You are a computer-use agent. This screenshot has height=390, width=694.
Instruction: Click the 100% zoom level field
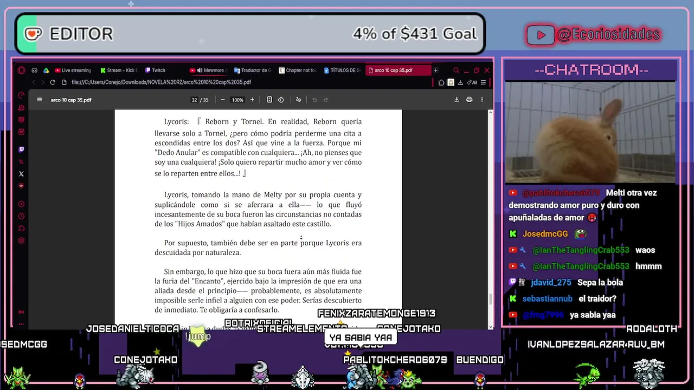(237, 100)
